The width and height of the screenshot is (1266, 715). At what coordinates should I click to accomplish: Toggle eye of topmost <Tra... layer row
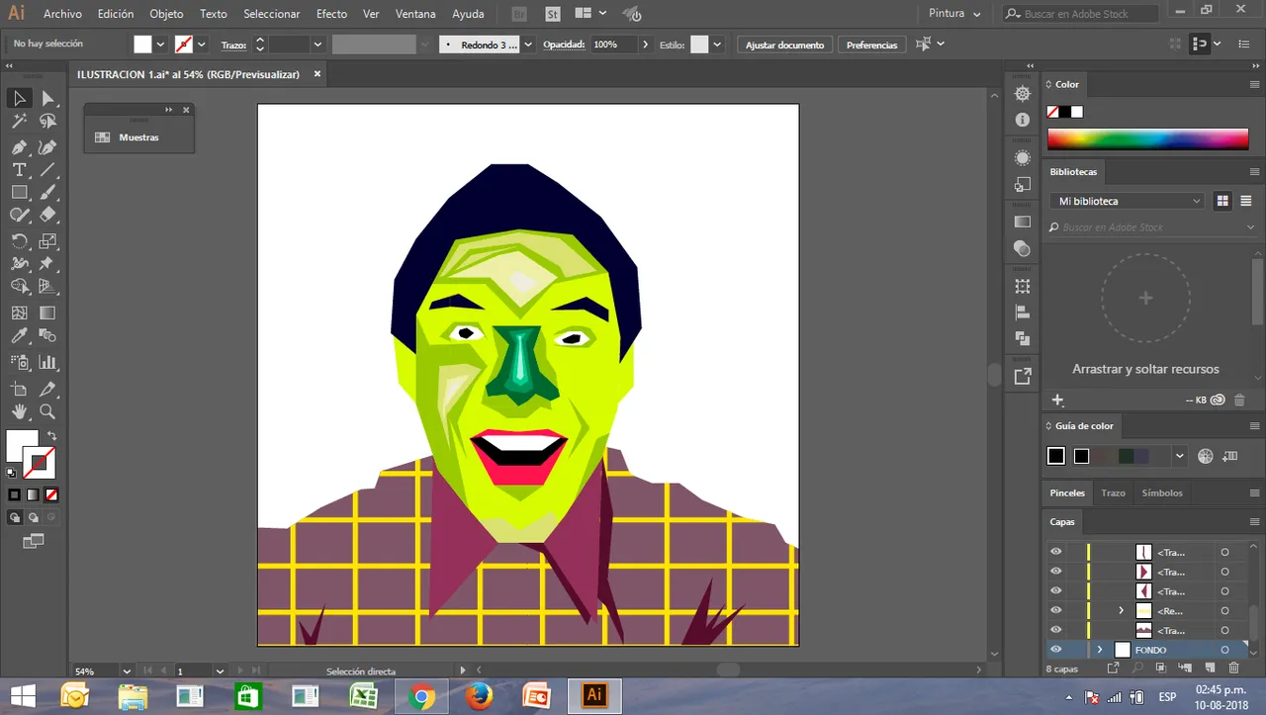tap(1055, 552)
